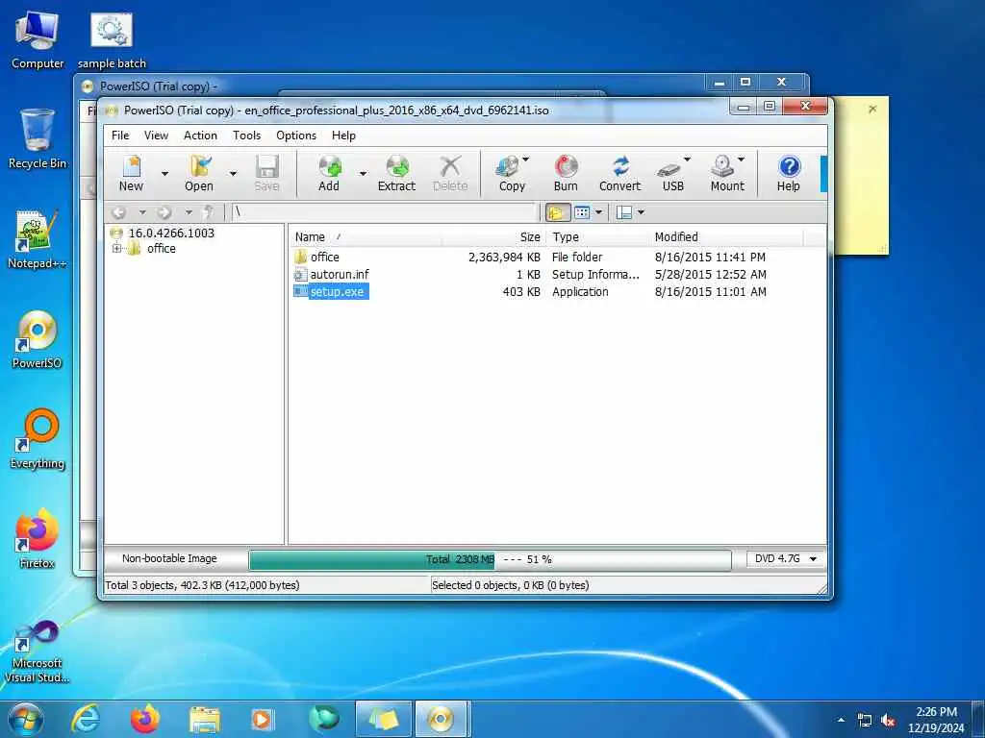Image resolution: width=985 pixels, height=738 pixels.
Task: Click the Burn toolbar icon
Action: coord(566,173)
